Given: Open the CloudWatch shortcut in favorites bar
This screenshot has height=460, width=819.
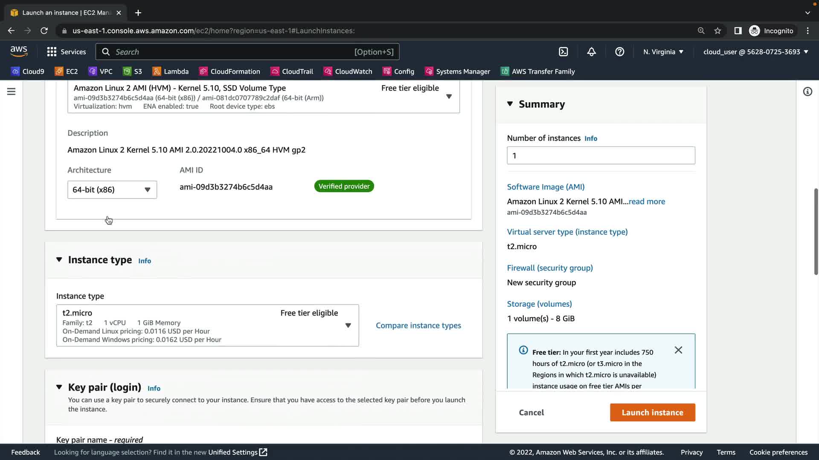Looking at the screenshot, I should (348, 72).
